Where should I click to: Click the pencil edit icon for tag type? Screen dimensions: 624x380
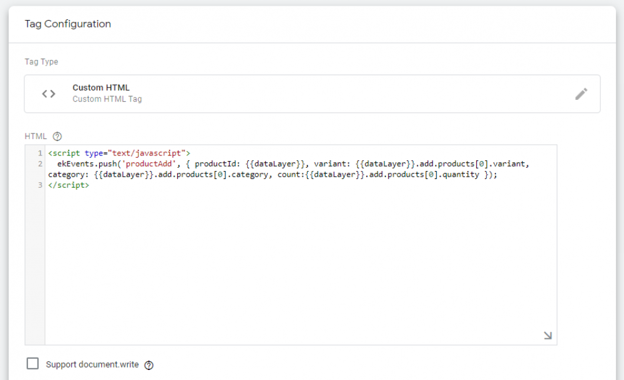click(581, 94)
